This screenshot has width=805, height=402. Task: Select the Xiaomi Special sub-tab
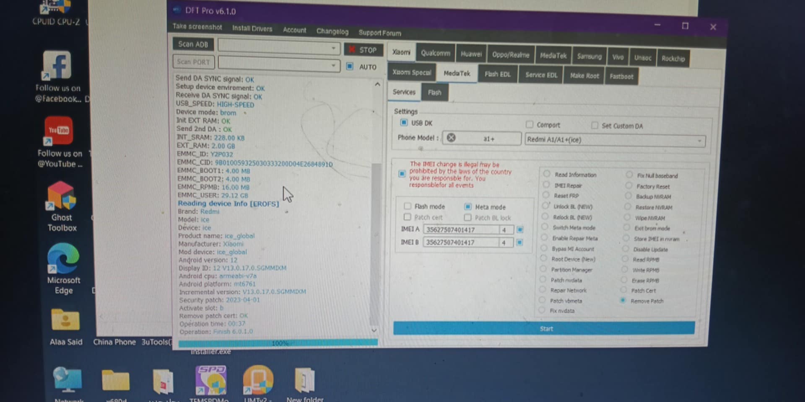tap(412, 72)
